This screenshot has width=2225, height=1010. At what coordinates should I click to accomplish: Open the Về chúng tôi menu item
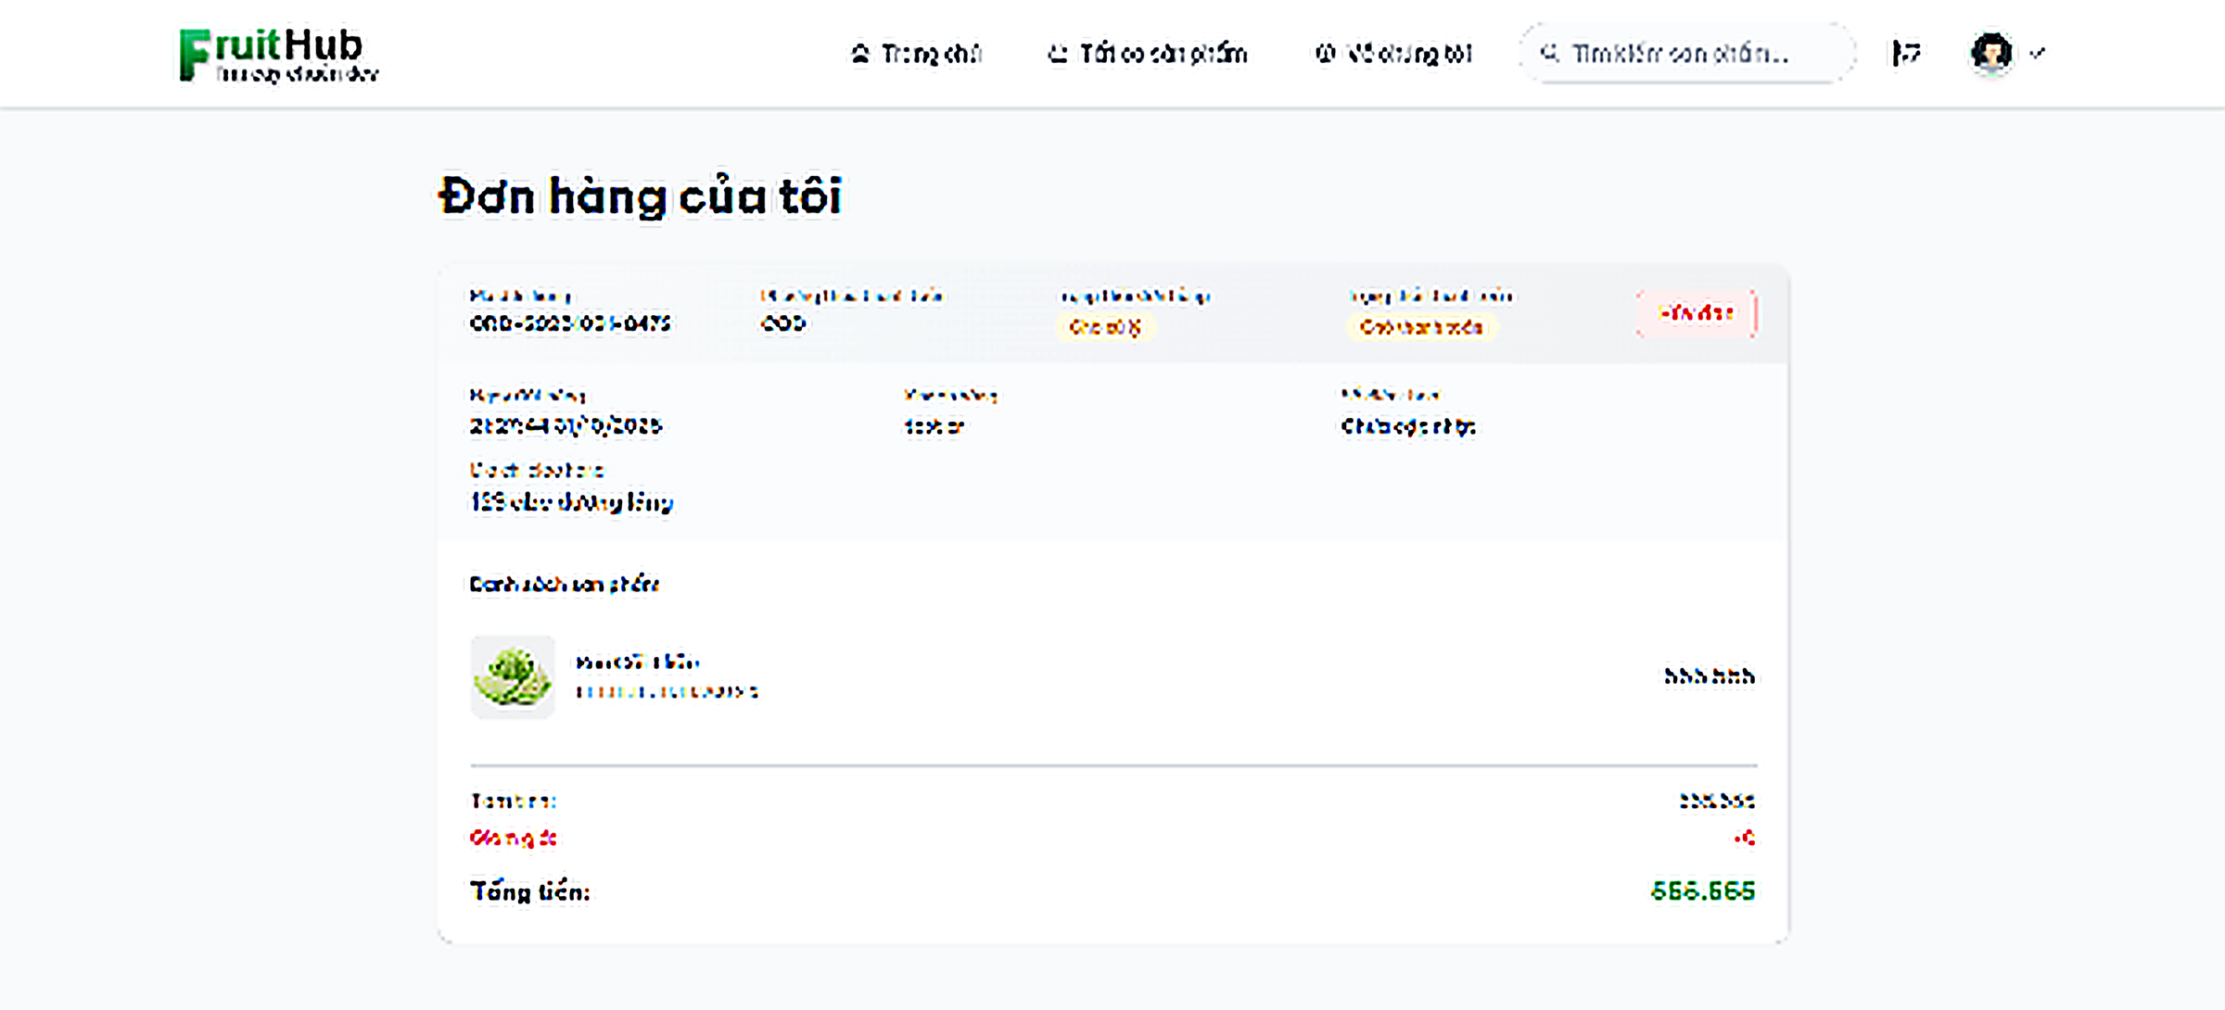click(x=1393, y=54)
